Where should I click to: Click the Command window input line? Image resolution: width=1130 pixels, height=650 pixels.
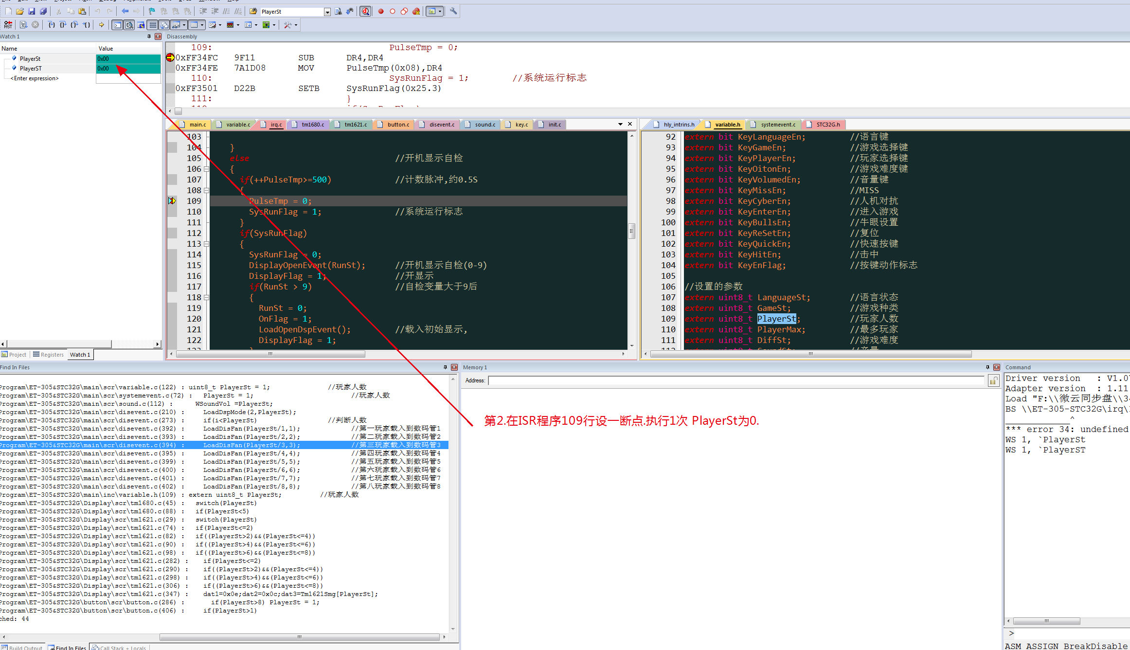pyautogui.click(x=1068, y=633)
